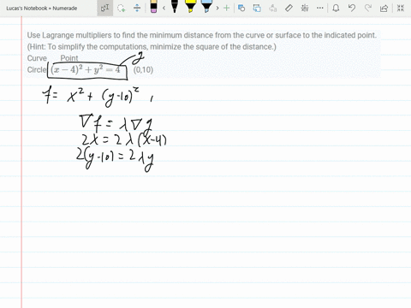Toggle the ruler tool
The height and width of the screenshot is (308, 411).
[289, 8]
